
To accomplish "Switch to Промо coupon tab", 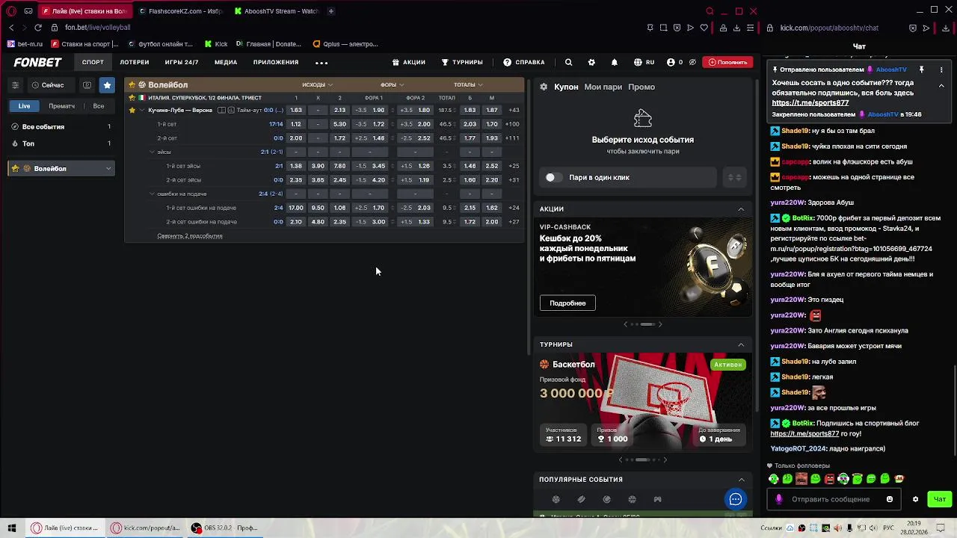I will click(x=641, y=87).
